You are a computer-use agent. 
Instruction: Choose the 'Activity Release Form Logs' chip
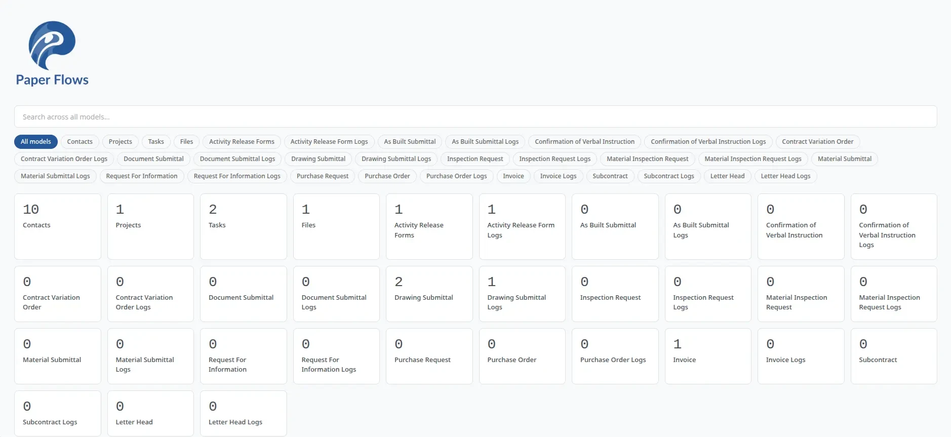[x=329, y=142]
